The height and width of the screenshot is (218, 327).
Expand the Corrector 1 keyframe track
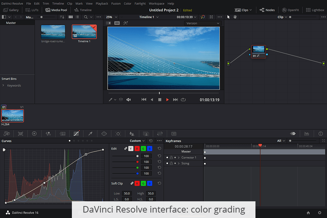pos(179,157)
